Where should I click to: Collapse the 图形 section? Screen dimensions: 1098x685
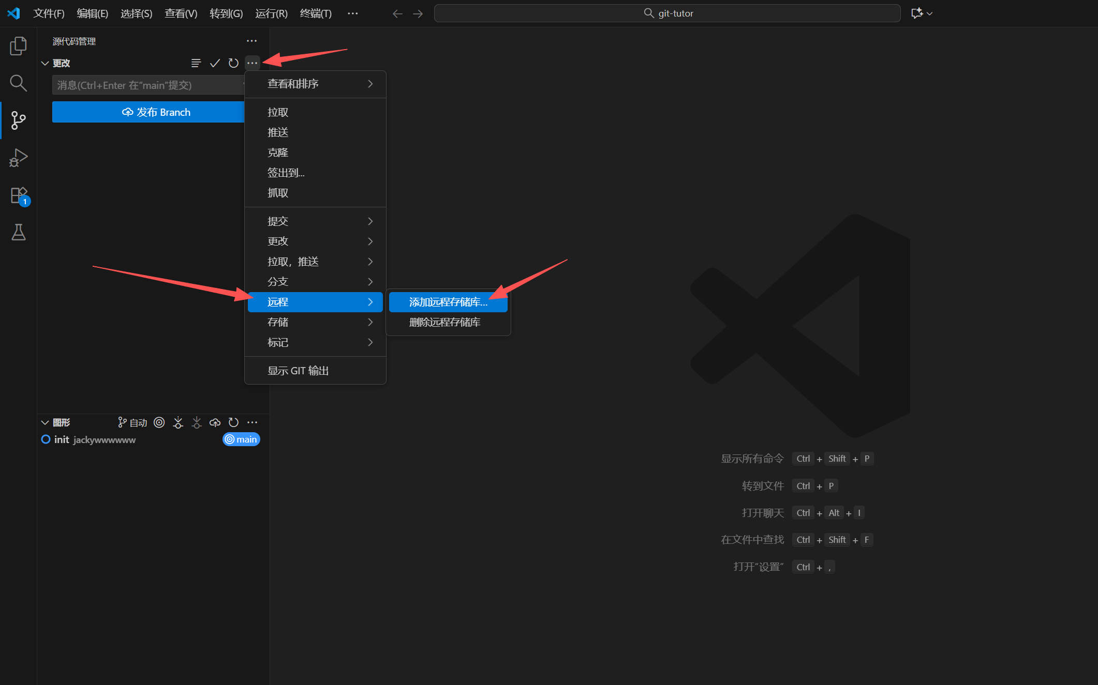pyautogui.click(x=45, y=423)
